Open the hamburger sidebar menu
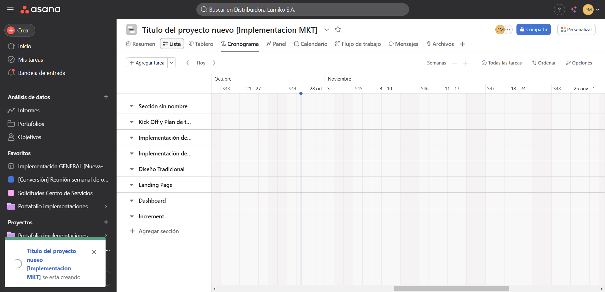The image size is (605, 292). (10, 10)
